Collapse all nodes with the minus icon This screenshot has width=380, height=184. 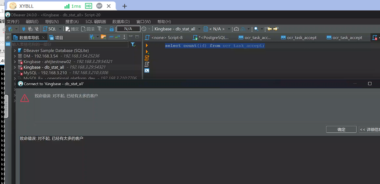pos(111,37)
